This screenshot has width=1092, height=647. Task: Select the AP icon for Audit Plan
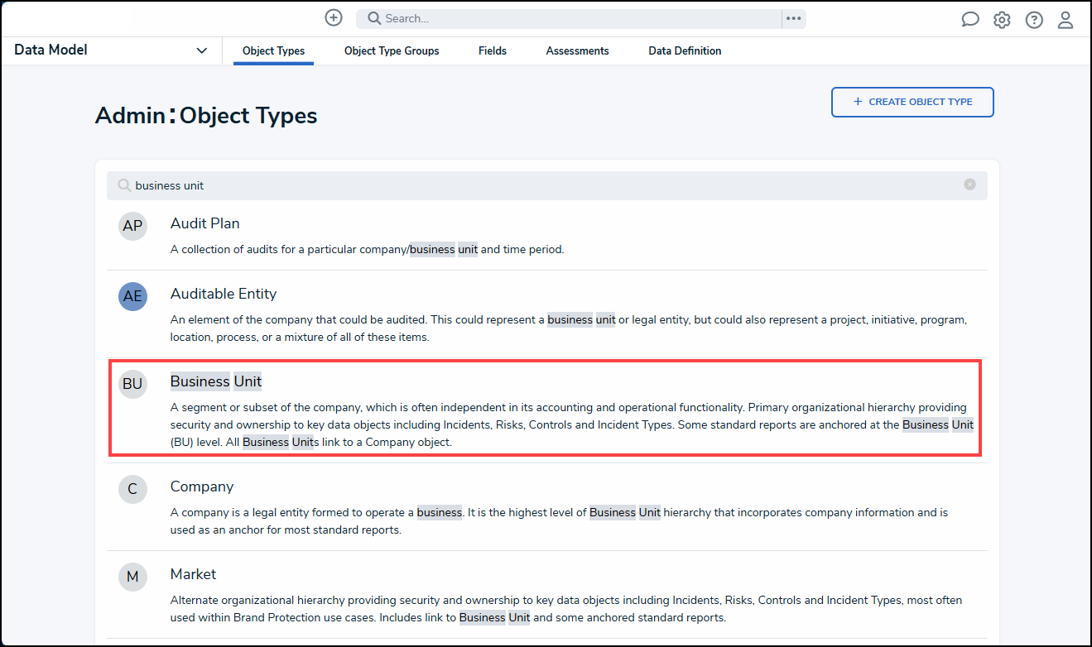[x=132, y=225]
